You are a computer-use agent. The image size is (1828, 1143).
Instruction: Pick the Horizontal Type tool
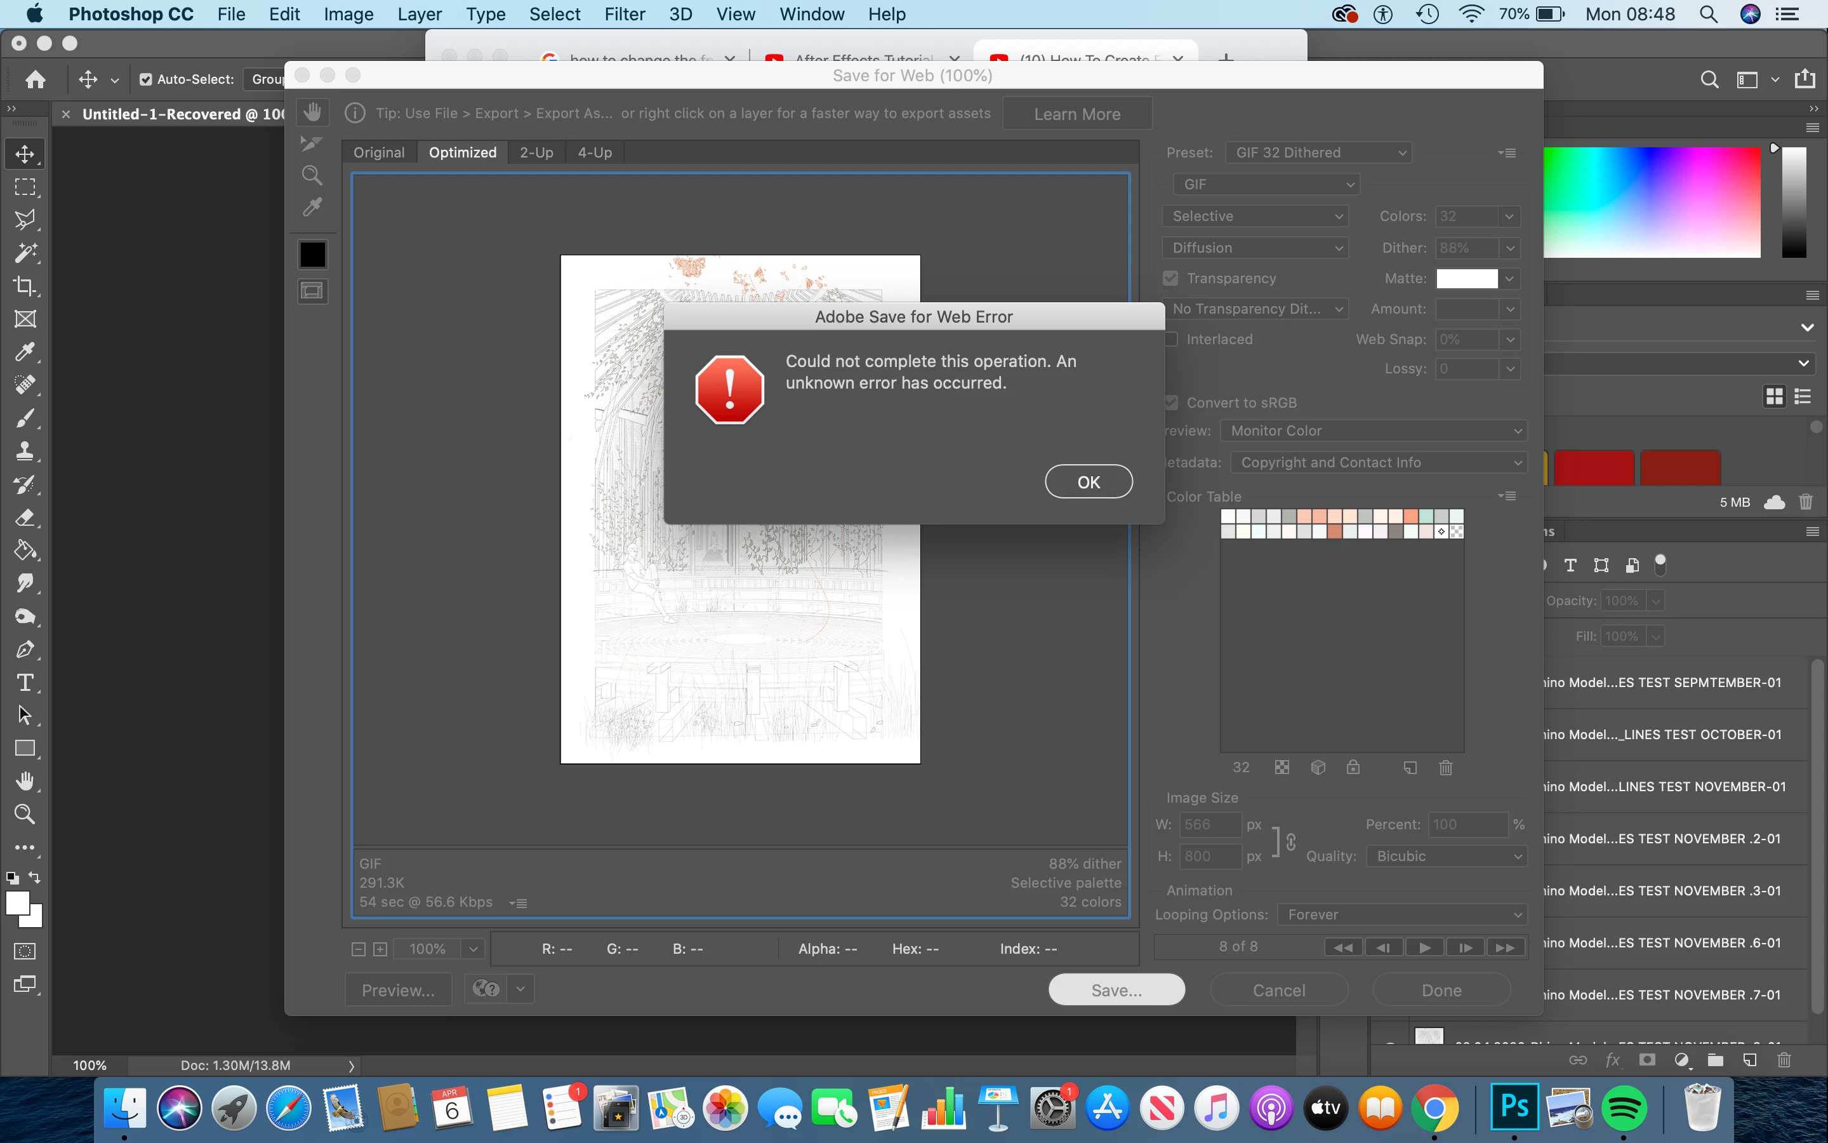coord(25,683)
